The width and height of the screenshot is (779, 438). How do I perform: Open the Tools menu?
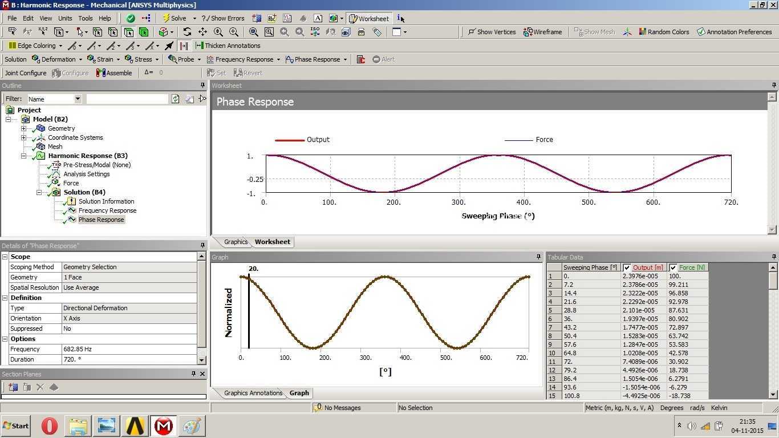pos(86,18)
